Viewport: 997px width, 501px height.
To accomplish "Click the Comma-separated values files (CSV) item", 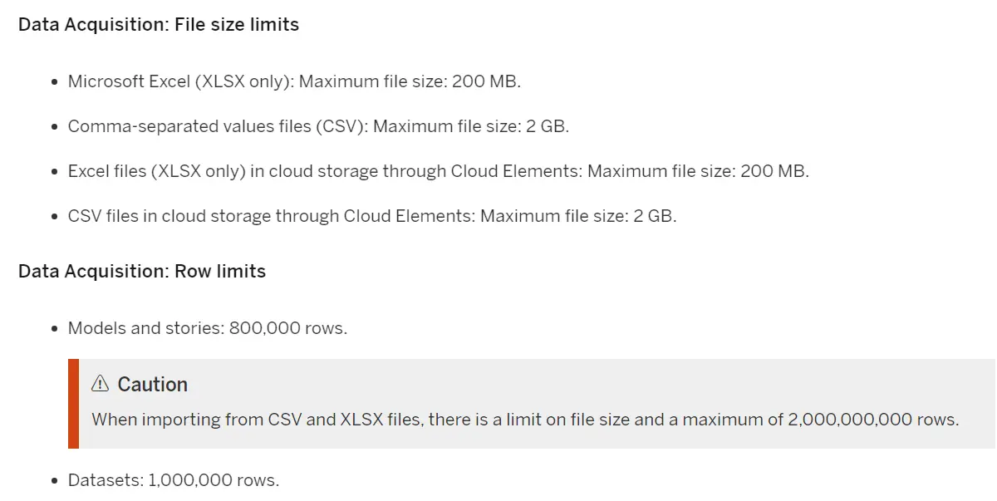I will pos(318,126).
